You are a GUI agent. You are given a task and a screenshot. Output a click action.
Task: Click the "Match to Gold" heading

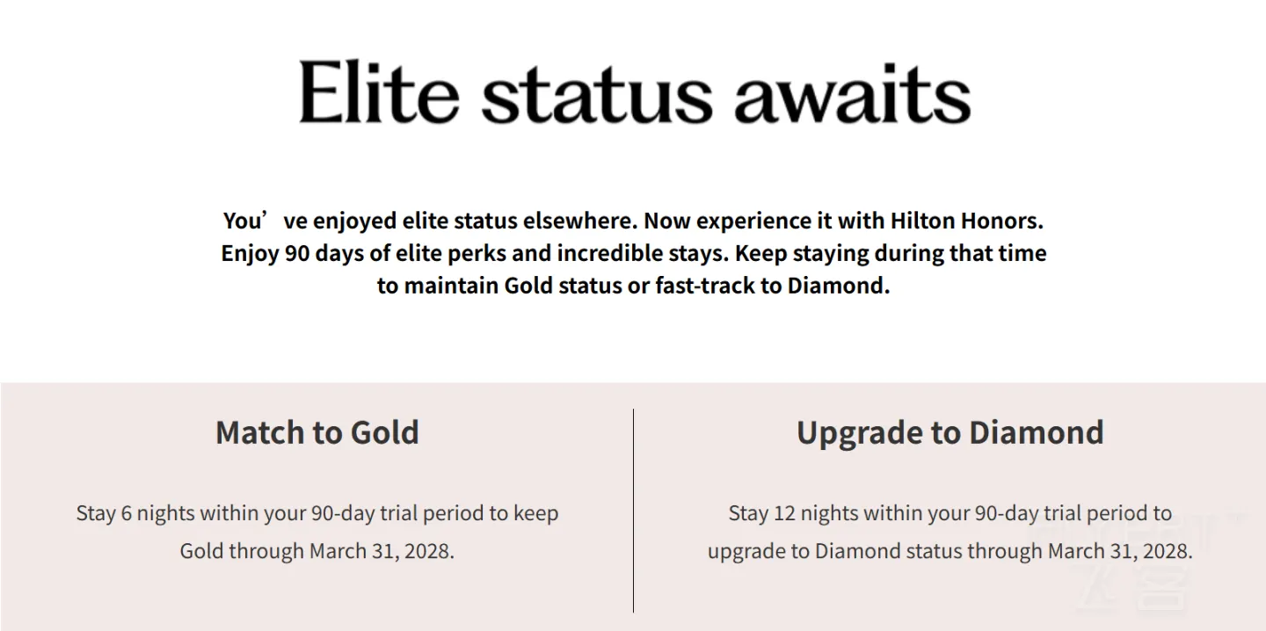click(x=317, y=432)
